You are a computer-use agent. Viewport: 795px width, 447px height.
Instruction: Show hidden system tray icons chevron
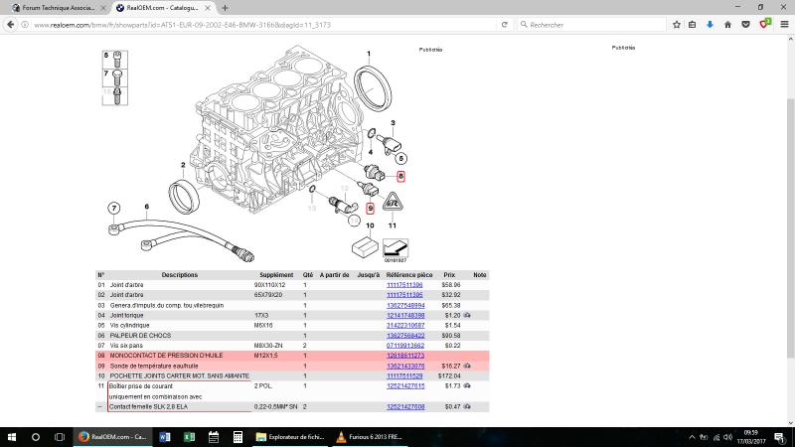(692, 437)
